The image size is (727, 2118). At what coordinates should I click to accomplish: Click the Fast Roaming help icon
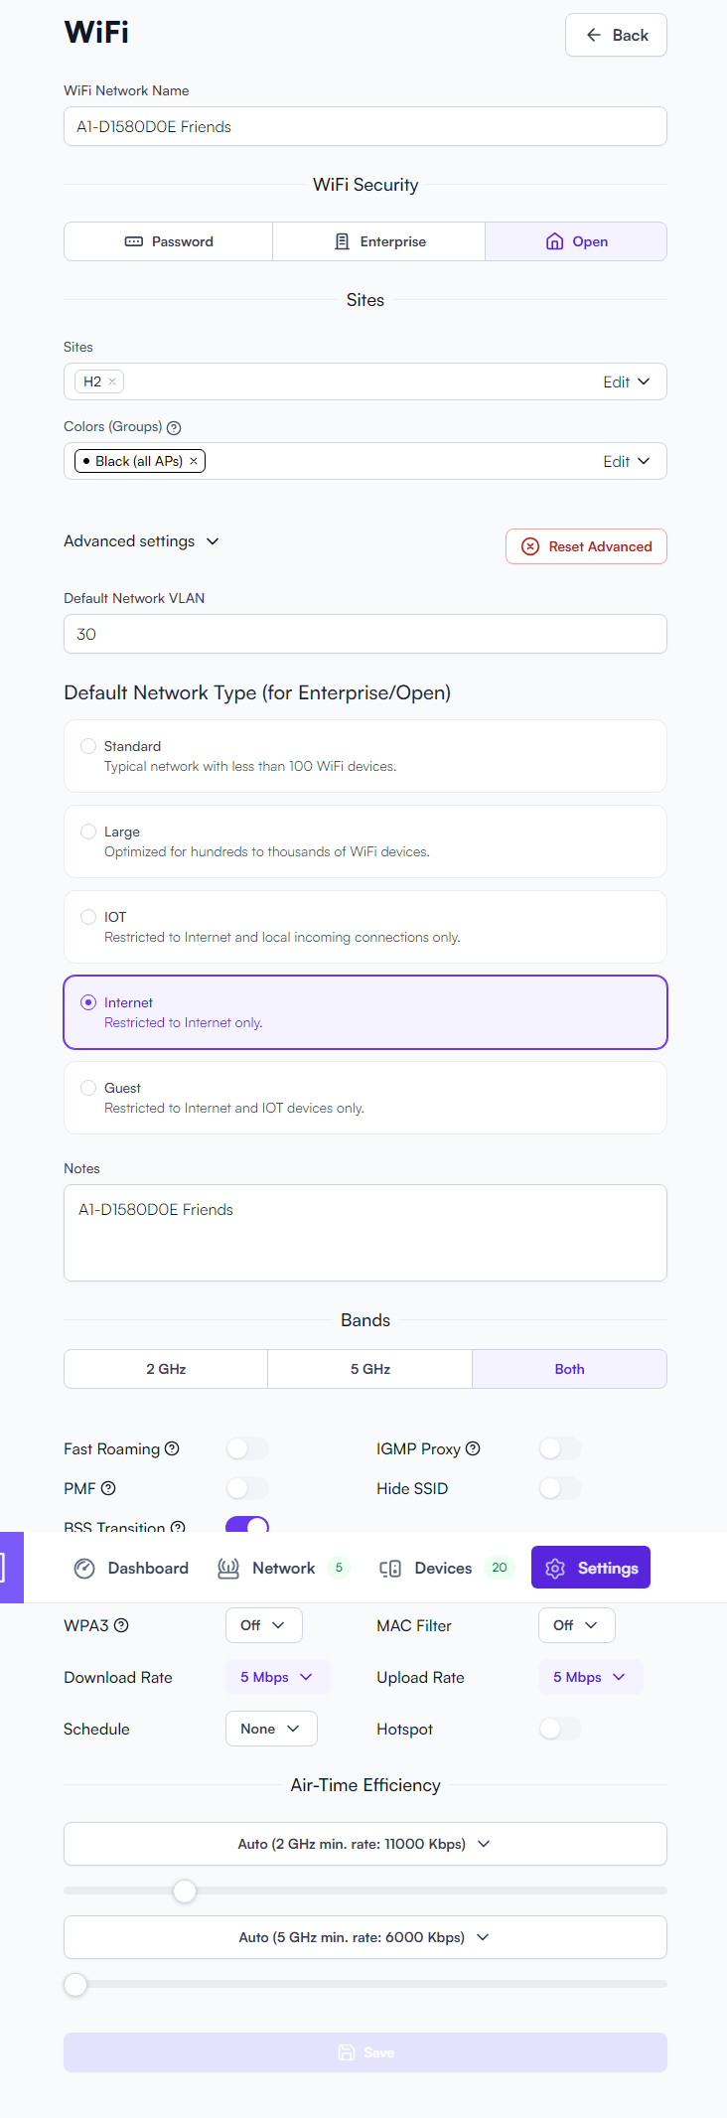(172, 1448)
